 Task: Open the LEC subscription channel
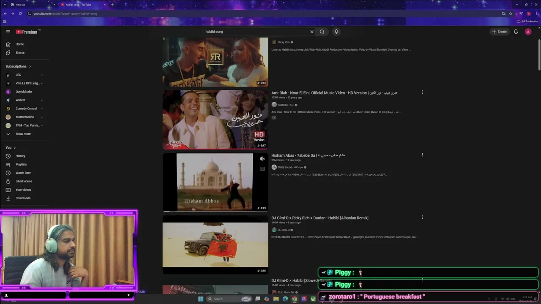(25, 75)
